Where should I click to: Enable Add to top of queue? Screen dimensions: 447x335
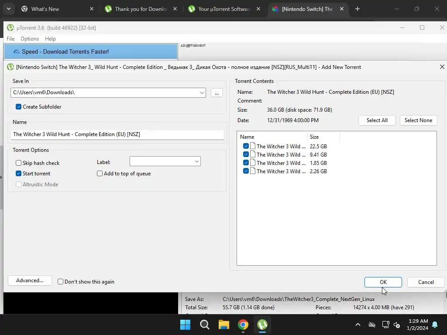click(100, 174)
